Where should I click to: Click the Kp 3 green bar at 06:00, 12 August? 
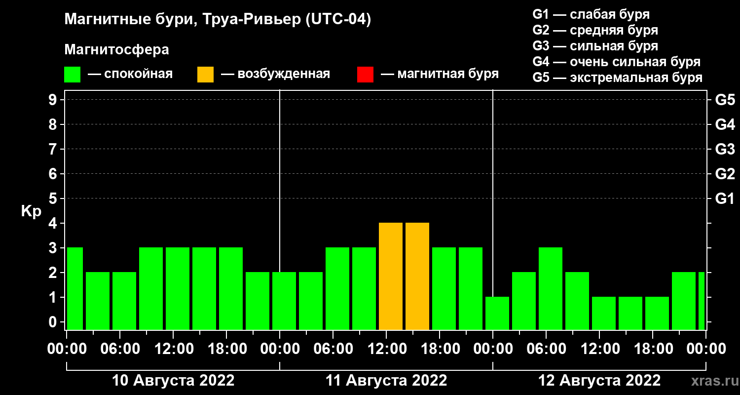[x=551, y=288]
